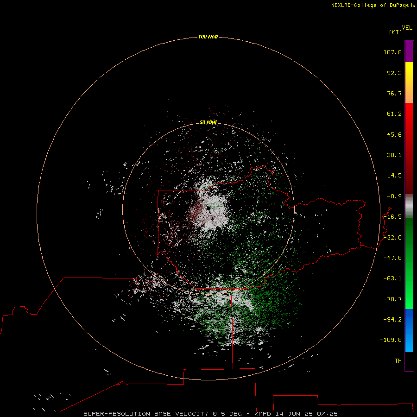Click the 100 NMI range ring label

coord(208,37)
